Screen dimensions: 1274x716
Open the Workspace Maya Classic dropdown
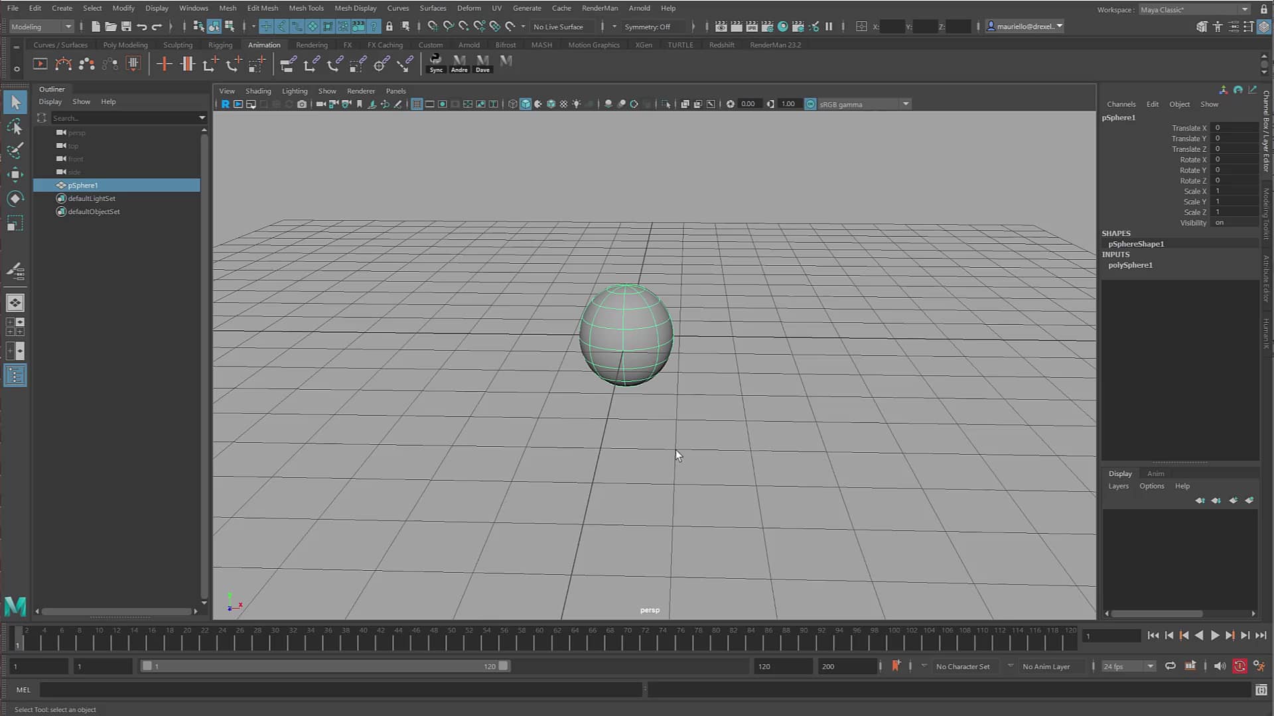click(x=1194, y=9)
